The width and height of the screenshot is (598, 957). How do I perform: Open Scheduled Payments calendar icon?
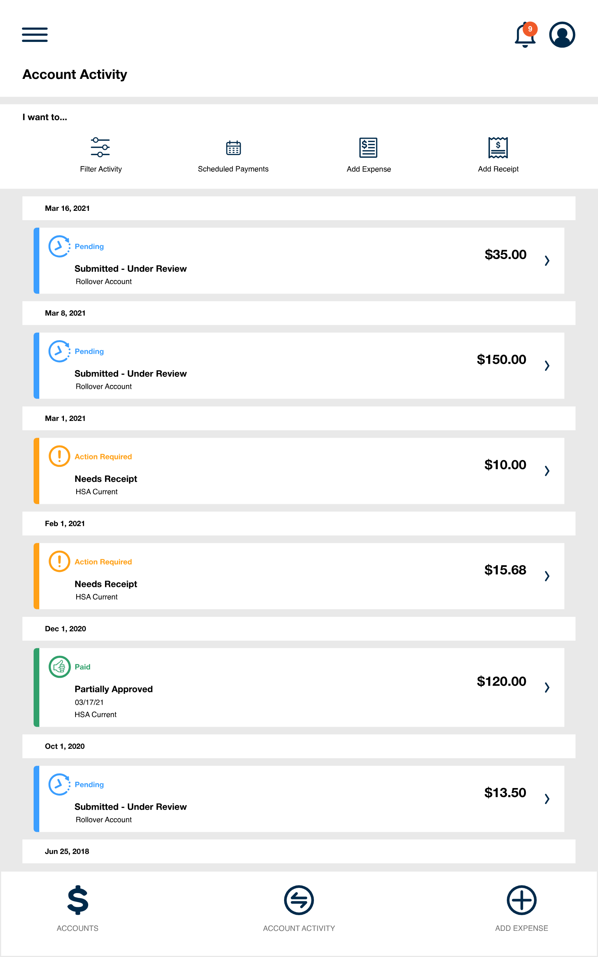[233, 148]
